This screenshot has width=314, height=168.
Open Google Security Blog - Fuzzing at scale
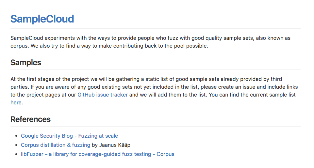tap(69, 136)
